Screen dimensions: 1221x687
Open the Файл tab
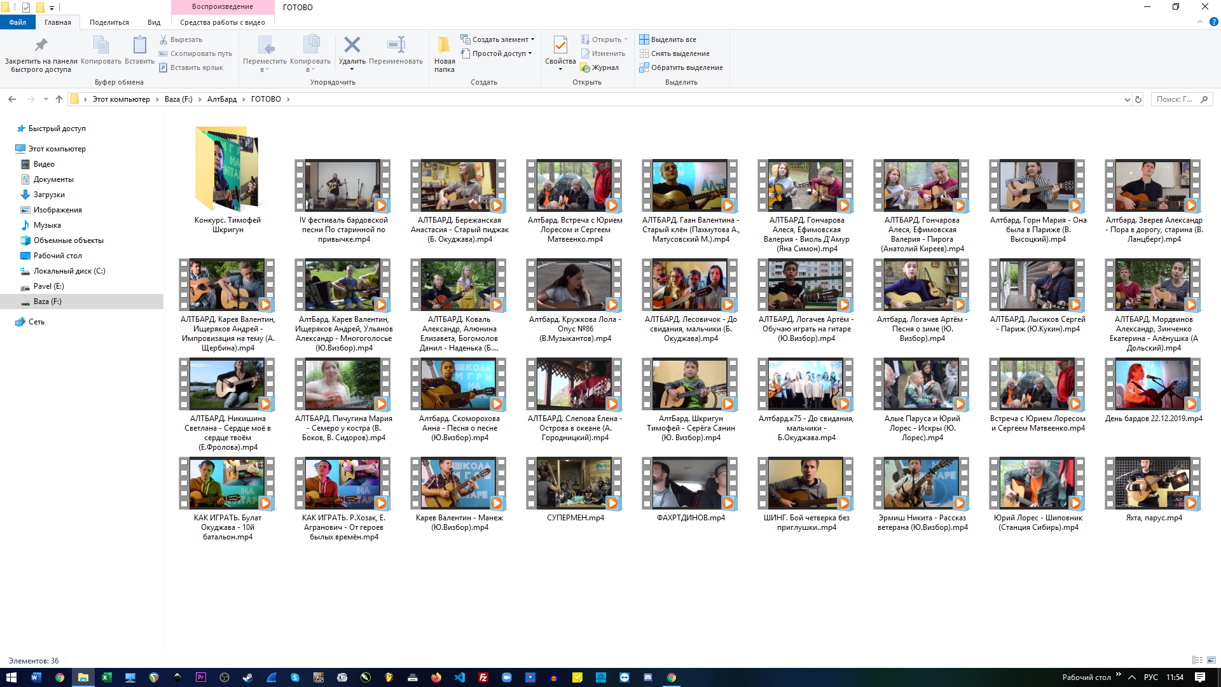click(18, 22)
